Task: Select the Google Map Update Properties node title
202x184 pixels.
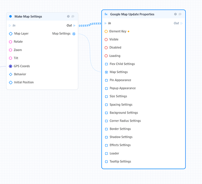Action: point(132,14)
